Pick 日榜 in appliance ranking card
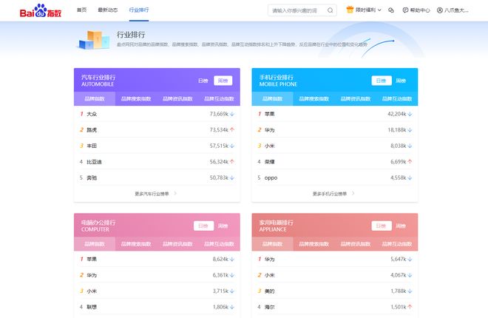Image resolution: width=488 pixels, height=318 pixels. click(382, 226)
